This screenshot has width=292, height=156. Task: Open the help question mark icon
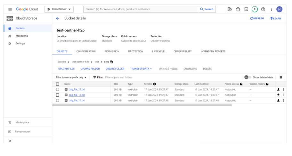coord(263,9)
